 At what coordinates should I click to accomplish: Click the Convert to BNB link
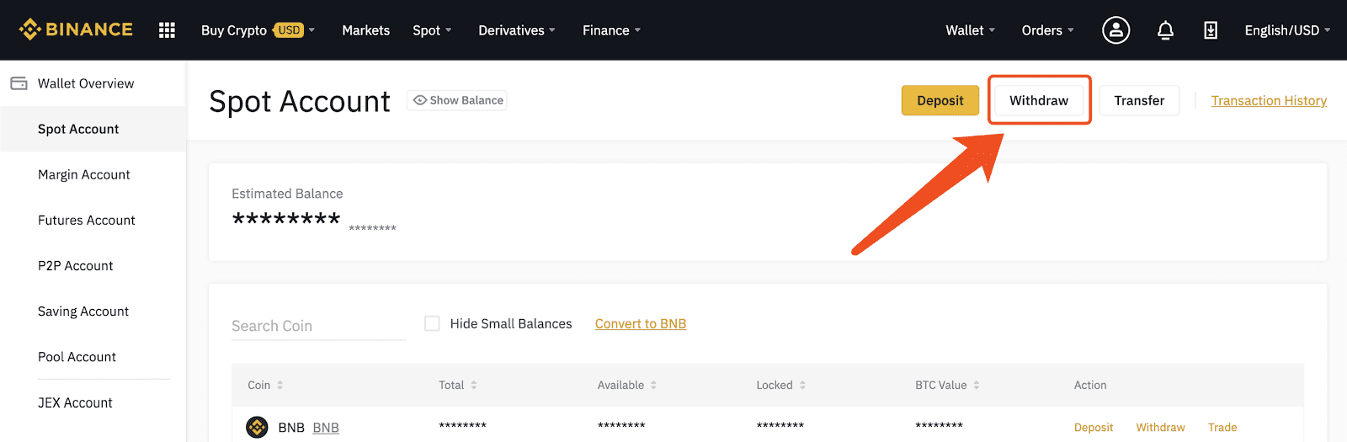point(641,323)
